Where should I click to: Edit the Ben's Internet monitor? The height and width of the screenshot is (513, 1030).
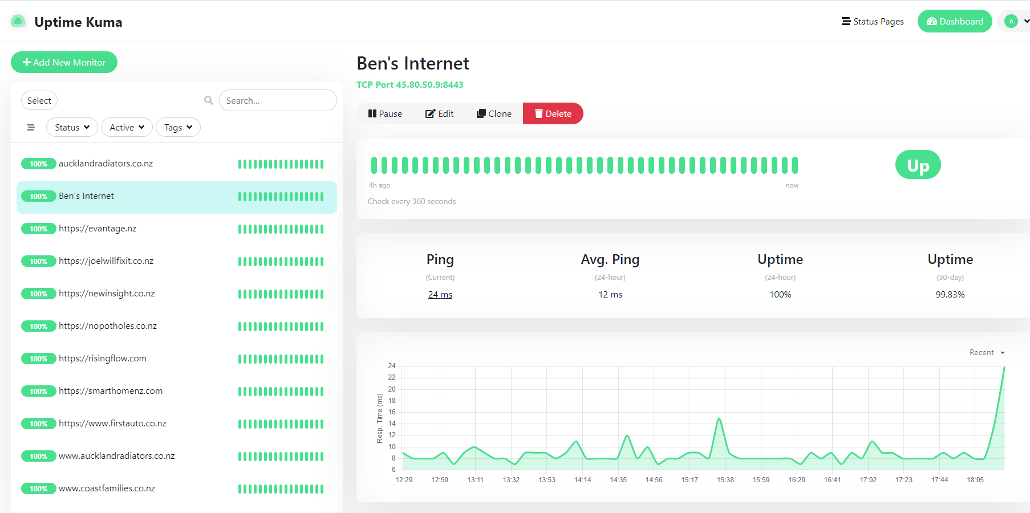(x=439, y=113)
